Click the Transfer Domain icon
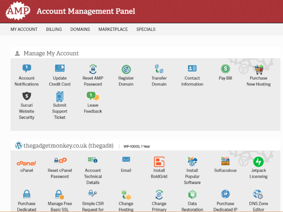283x212 pixels. click(159, 69)
